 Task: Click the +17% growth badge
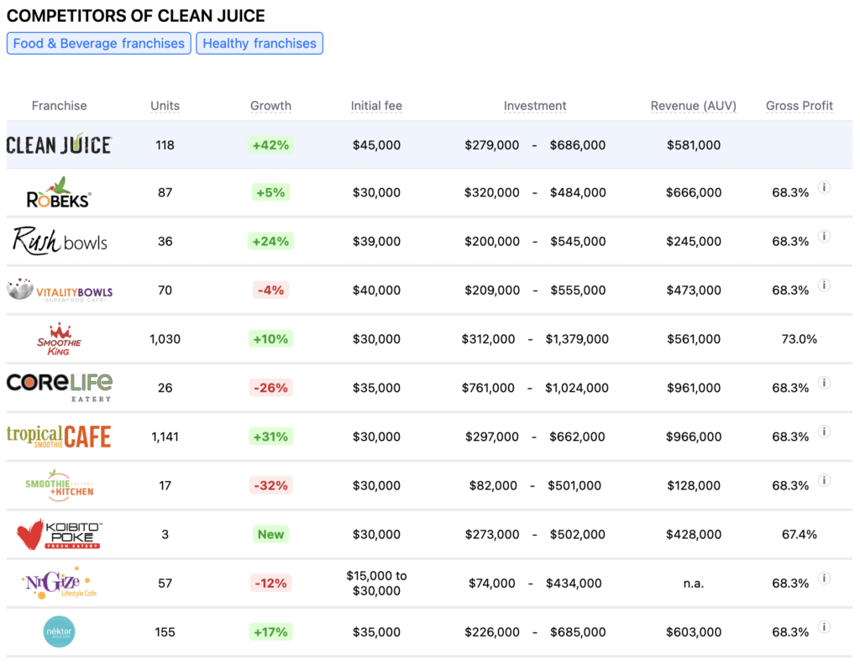[271, 631]
